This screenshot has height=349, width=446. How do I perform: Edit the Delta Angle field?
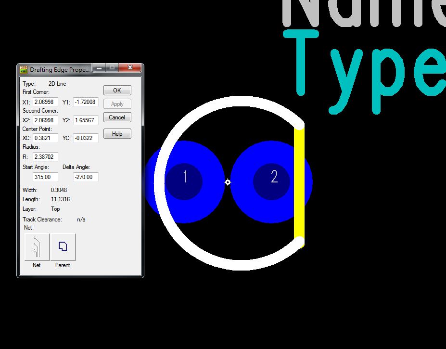click(86, 177)
